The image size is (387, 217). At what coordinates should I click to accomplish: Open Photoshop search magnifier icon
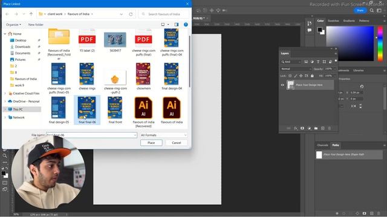(372, 10)
